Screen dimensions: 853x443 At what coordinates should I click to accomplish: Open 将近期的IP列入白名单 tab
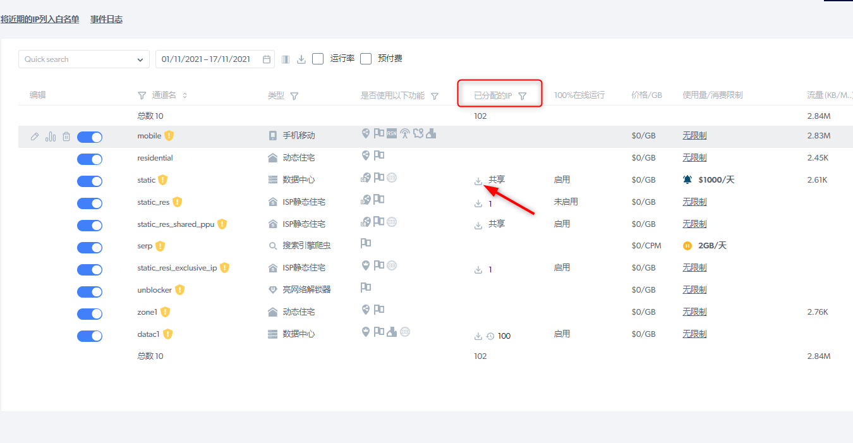pos(40,20)
